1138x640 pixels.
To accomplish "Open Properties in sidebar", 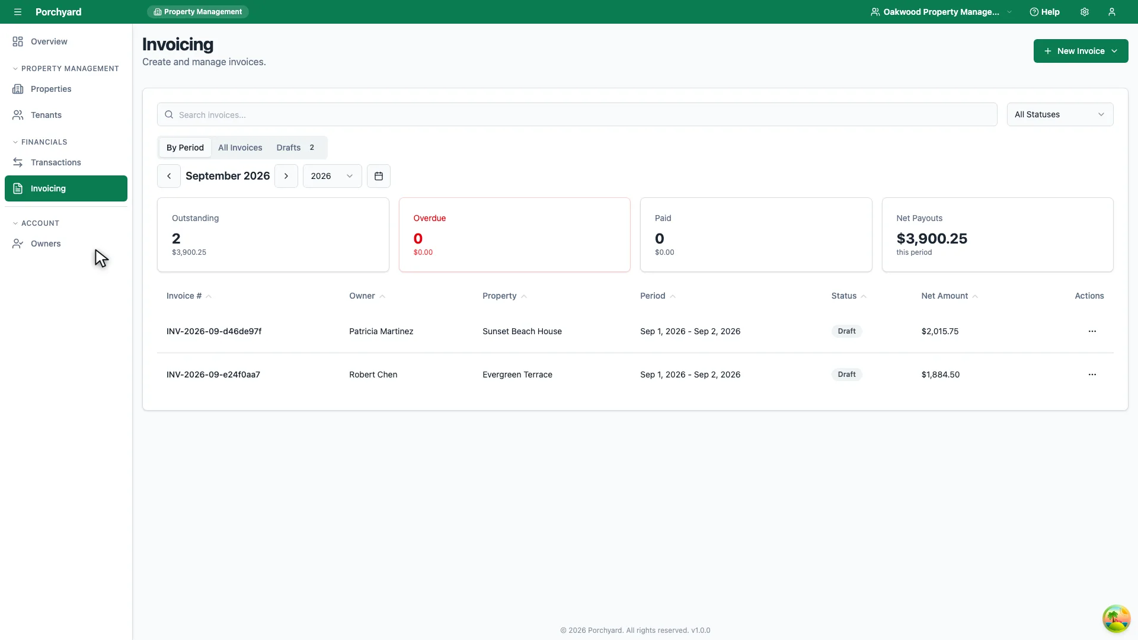I will (x=66, y=89).
